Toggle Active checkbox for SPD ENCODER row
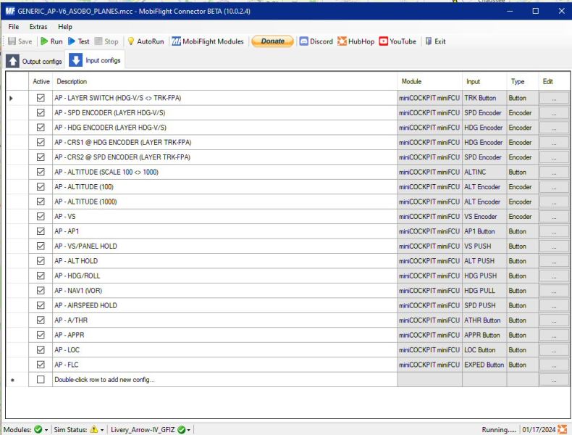 coord(41,112)
